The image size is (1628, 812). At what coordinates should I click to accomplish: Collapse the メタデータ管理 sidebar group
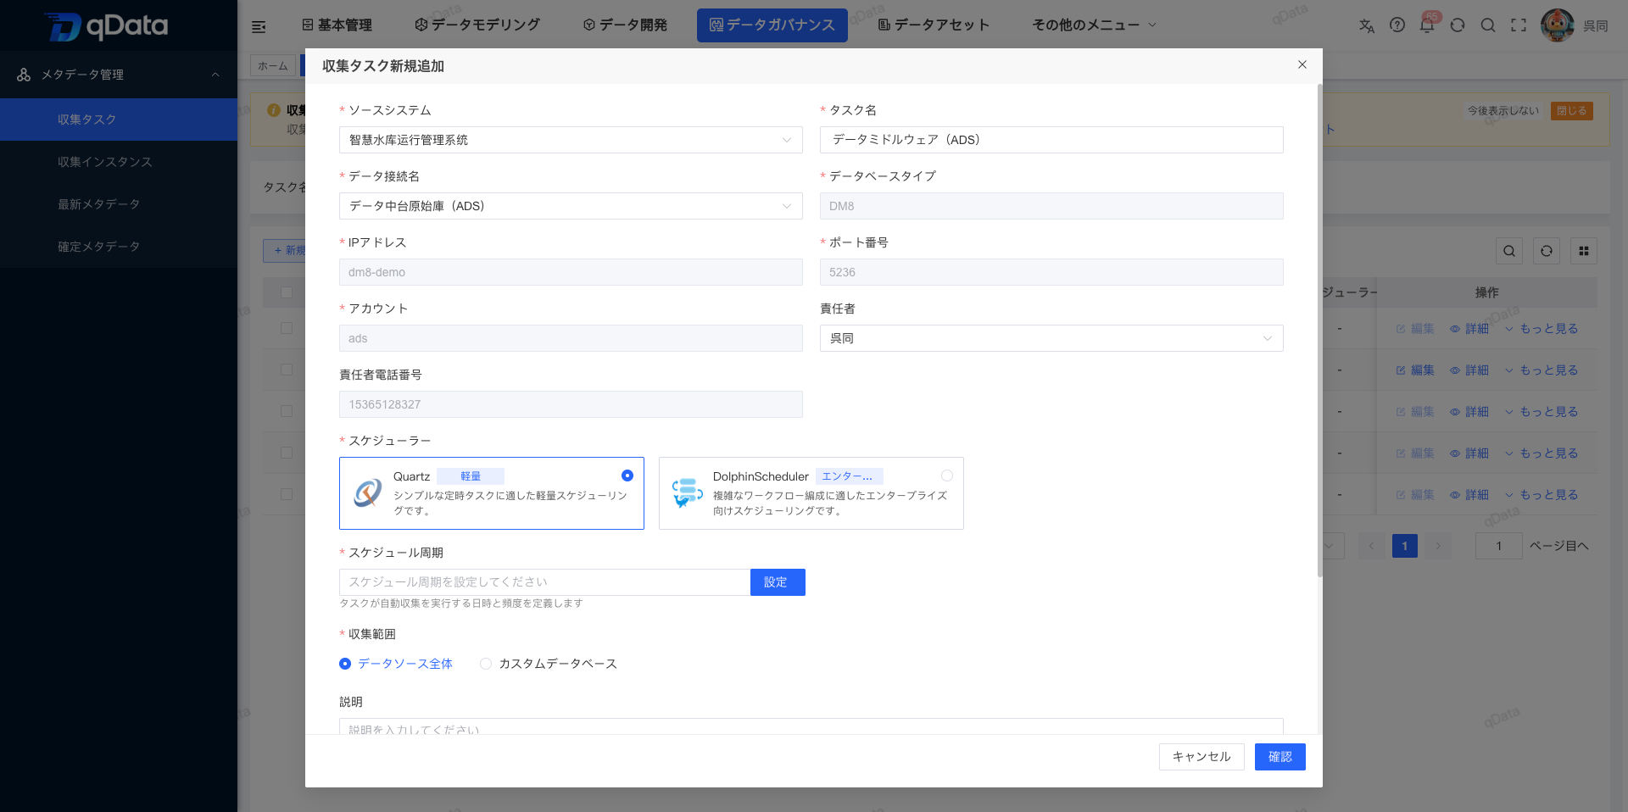click(x=215, y=75)
